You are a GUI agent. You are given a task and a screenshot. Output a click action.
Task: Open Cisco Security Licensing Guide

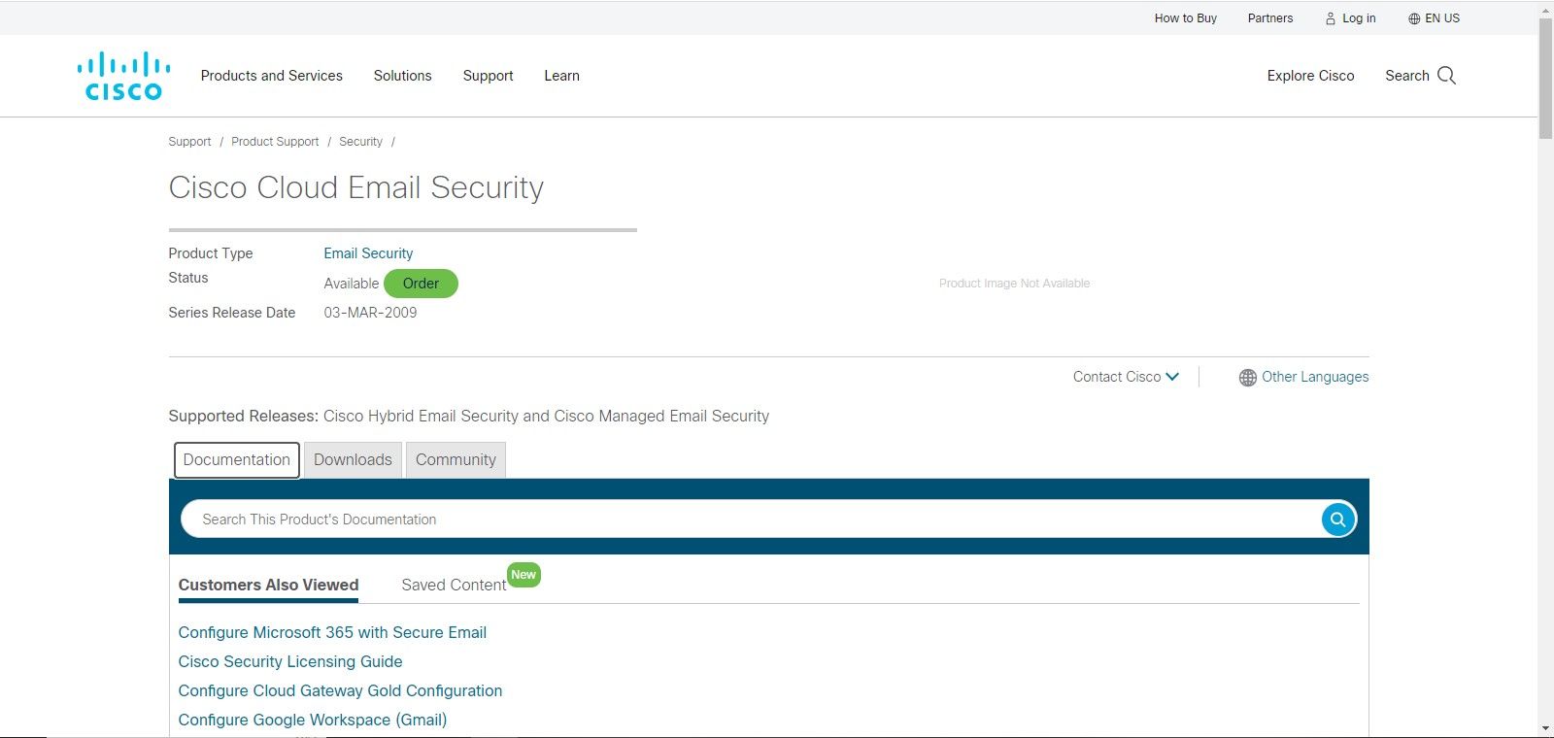(x=290, y=661)
